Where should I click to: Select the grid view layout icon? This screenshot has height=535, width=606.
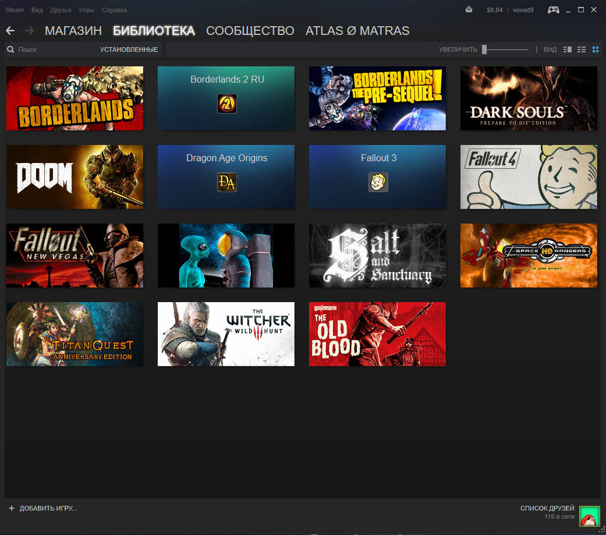(x=595, y=49)
